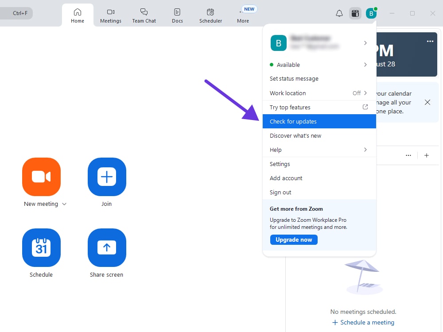Open the calendar icon in top bar
This screenshot has height=332, width=443.
355,13
